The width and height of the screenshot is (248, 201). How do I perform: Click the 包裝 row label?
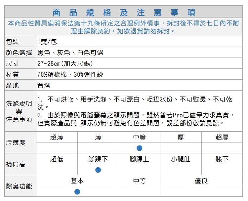pos(13,42)
